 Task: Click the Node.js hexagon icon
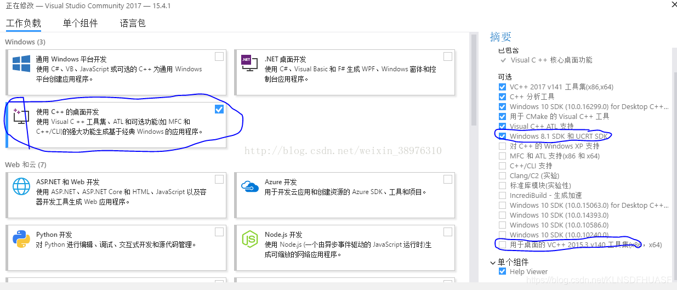pos(249,239)
